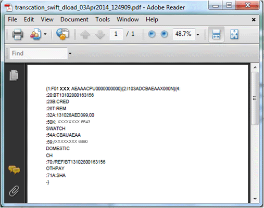Click the zoom out minus button
This screenshot has width=264, height=208.
[152, 34]
